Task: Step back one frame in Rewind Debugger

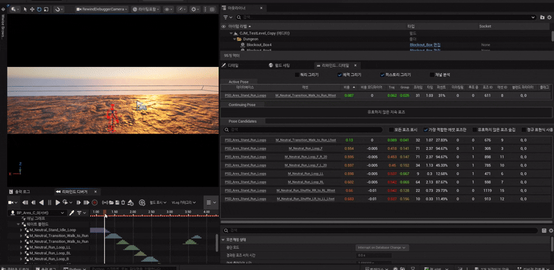Action: [33, 203]
